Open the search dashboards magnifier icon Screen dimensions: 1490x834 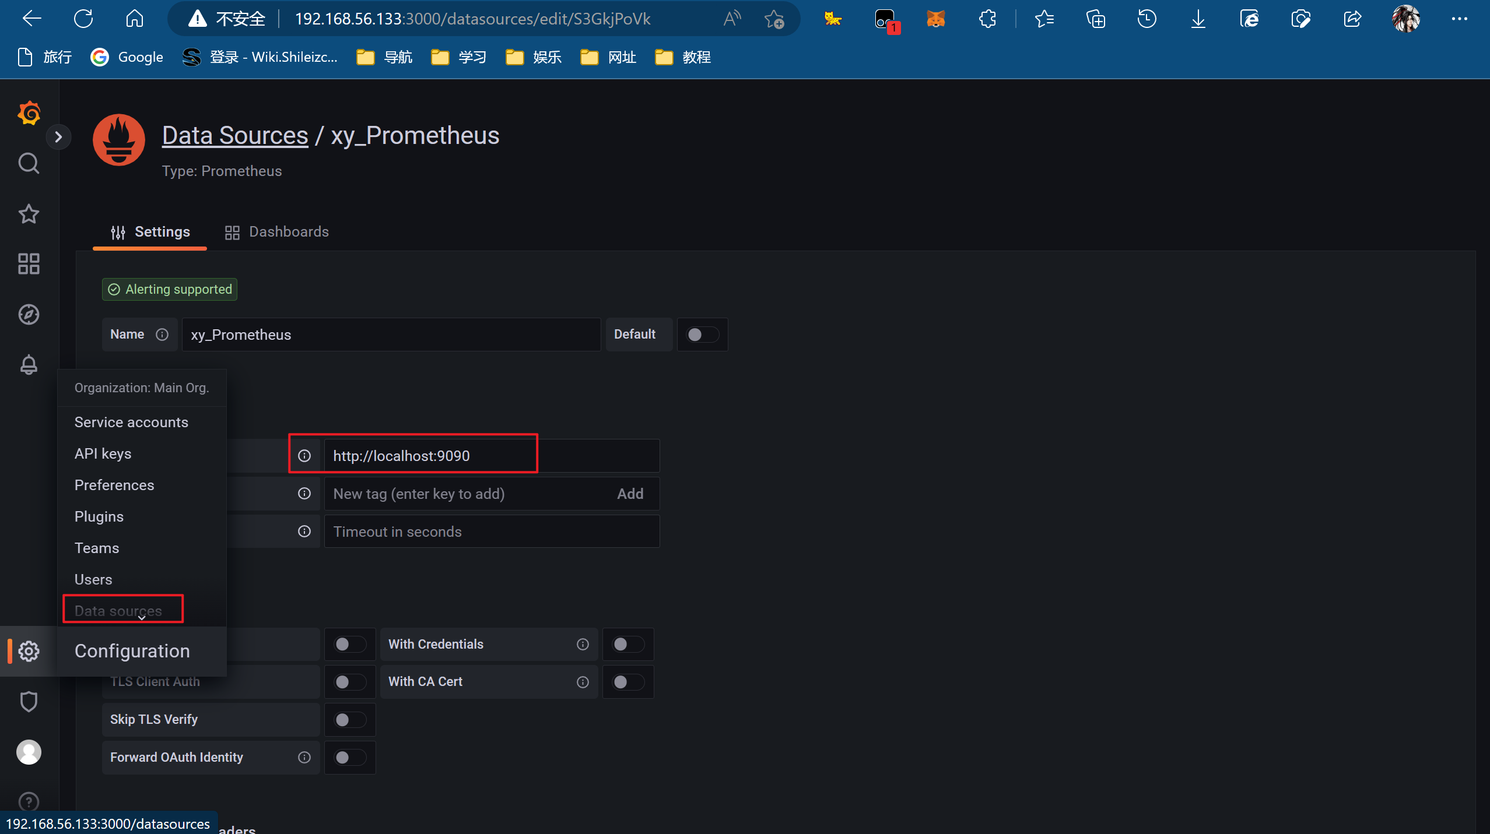click(29, 163)
